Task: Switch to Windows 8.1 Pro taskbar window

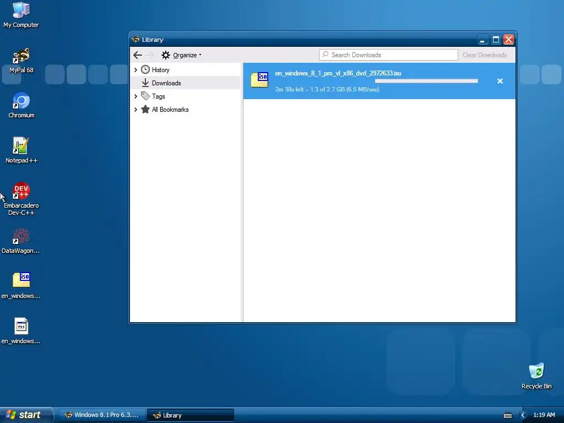Action: point(102,415)
